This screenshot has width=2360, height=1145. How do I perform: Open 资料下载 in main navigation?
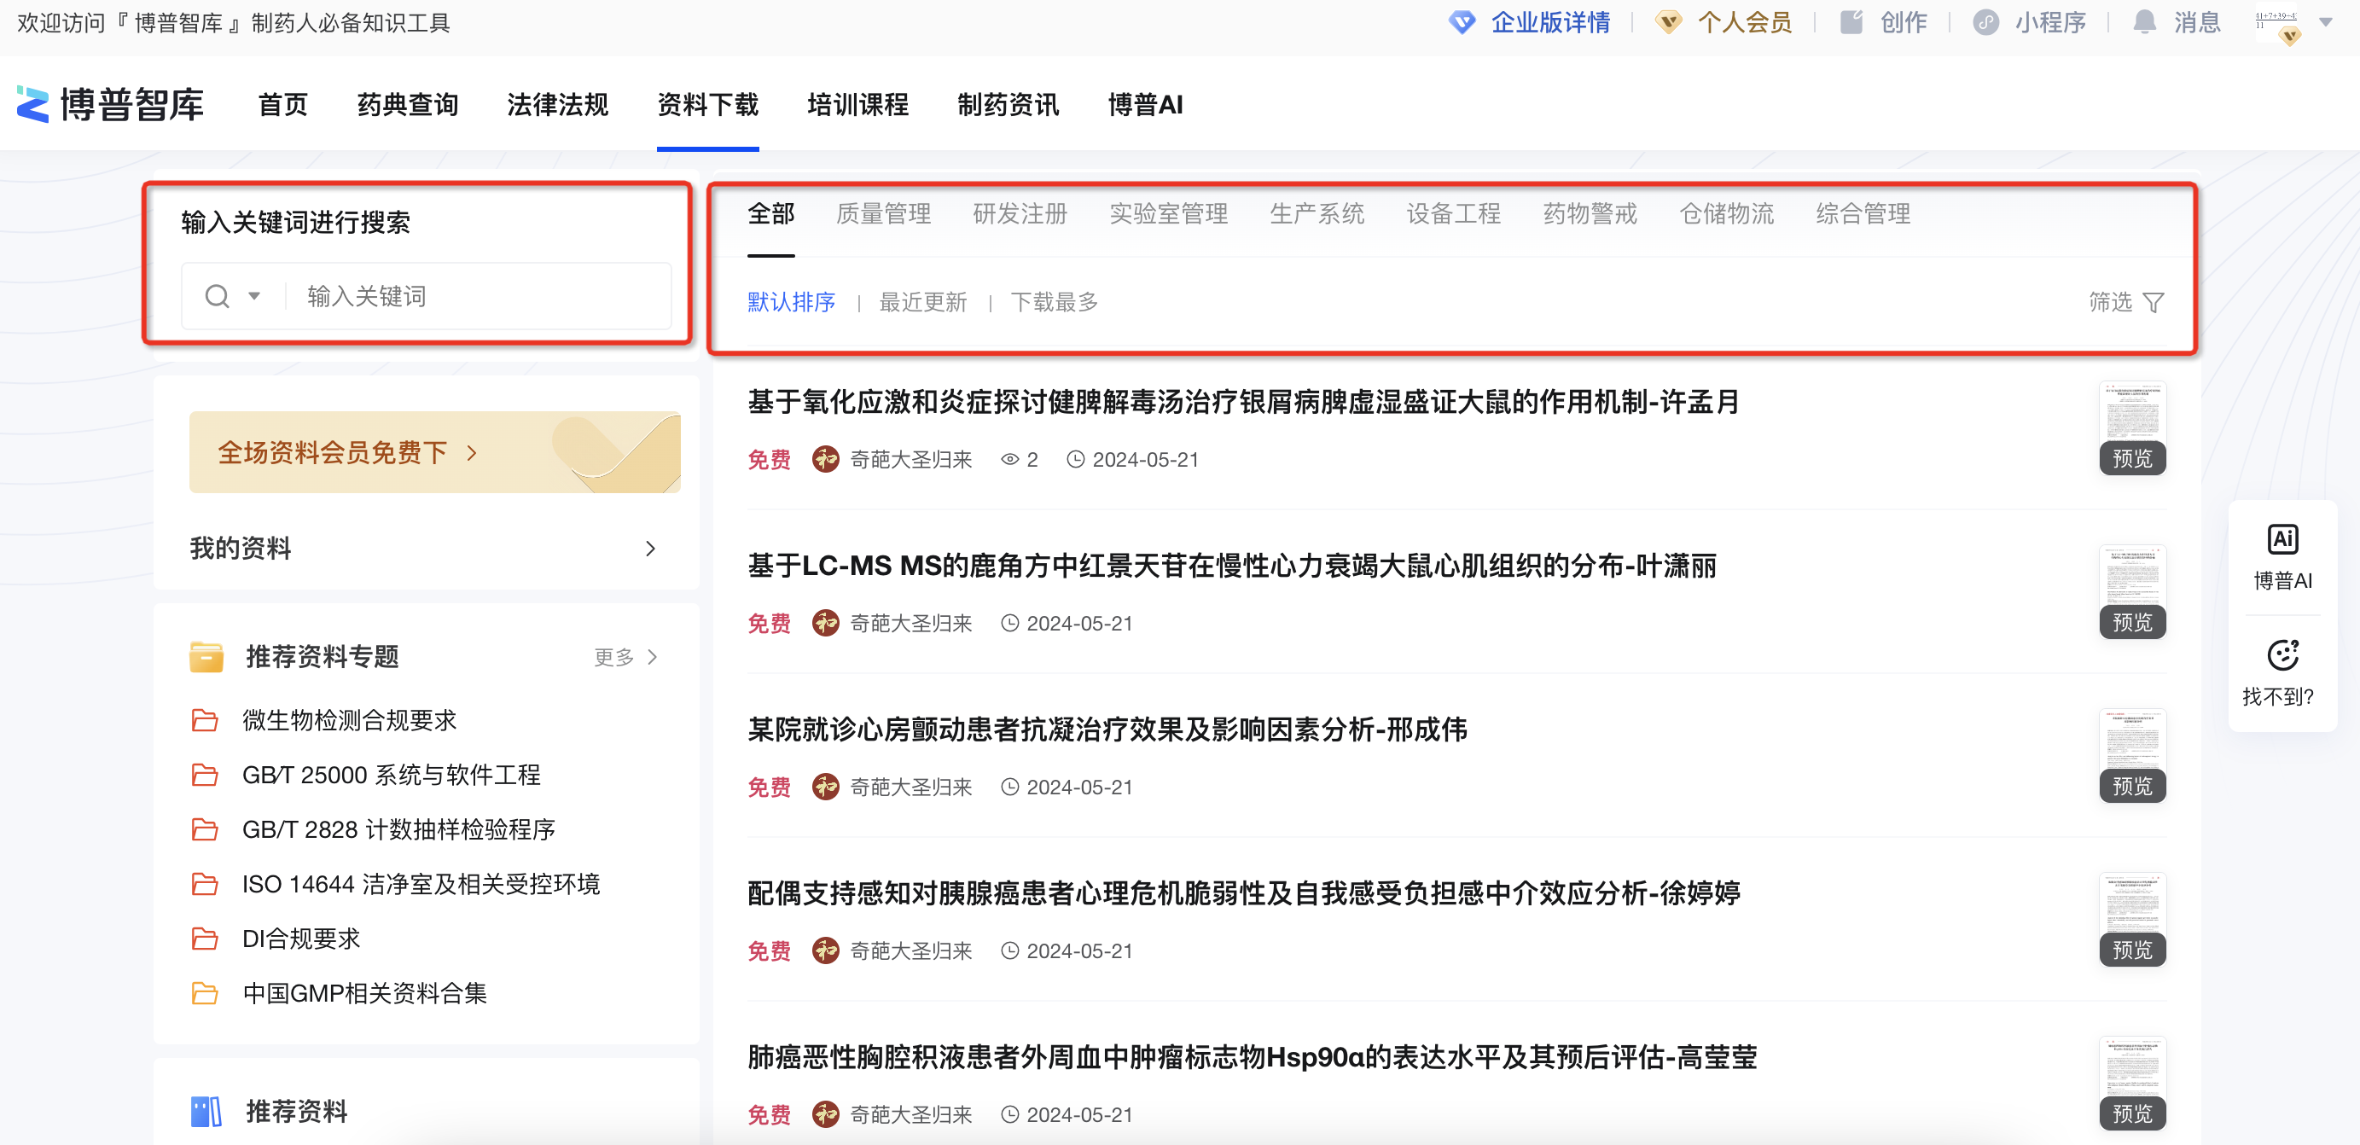pos(708,104)
